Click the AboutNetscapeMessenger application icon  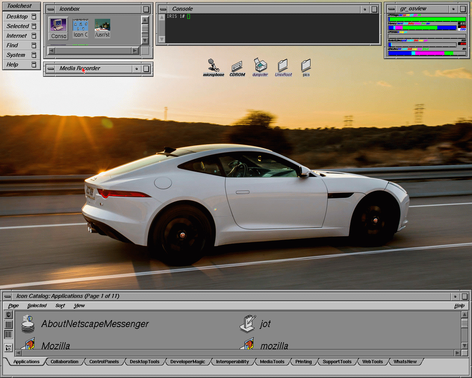pos(28,324)
